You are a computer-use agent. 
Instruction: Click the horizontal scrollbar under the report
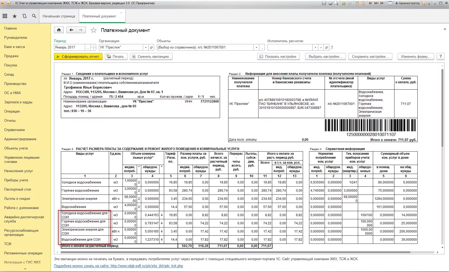(236, 252)
